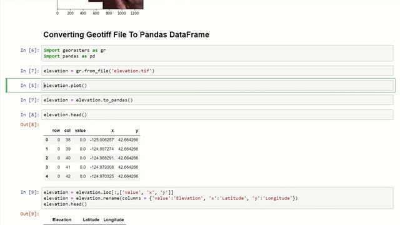Select the elevation.to_pandas() code cell

click(217, 100)
